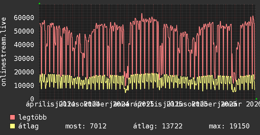
Task: Select the átlag legend label beside yellow swatch
Action: [x=29, y=126]
